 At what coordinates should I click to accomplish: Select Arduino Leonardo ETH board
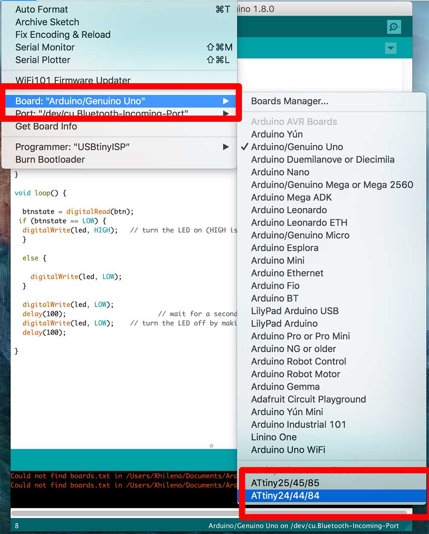332,223
